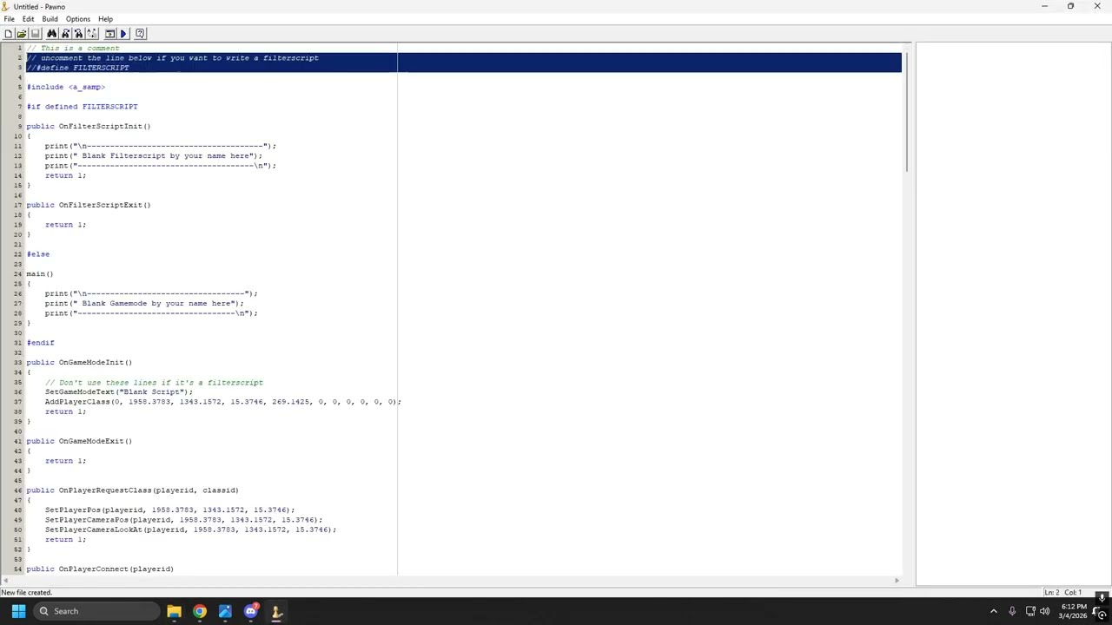Image resolution: width=1112 pixels, height=625 pixels.
Task: Click the Find Previous toolbar icon
Action: point(78,34)
